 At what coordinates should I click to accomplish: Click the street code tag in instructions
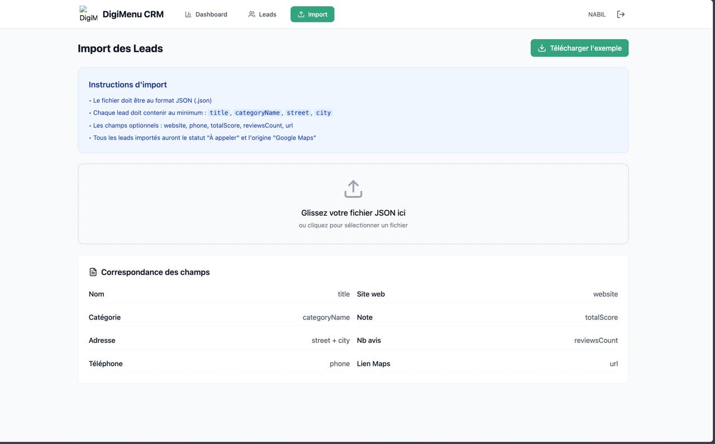[x=298, y=113]
